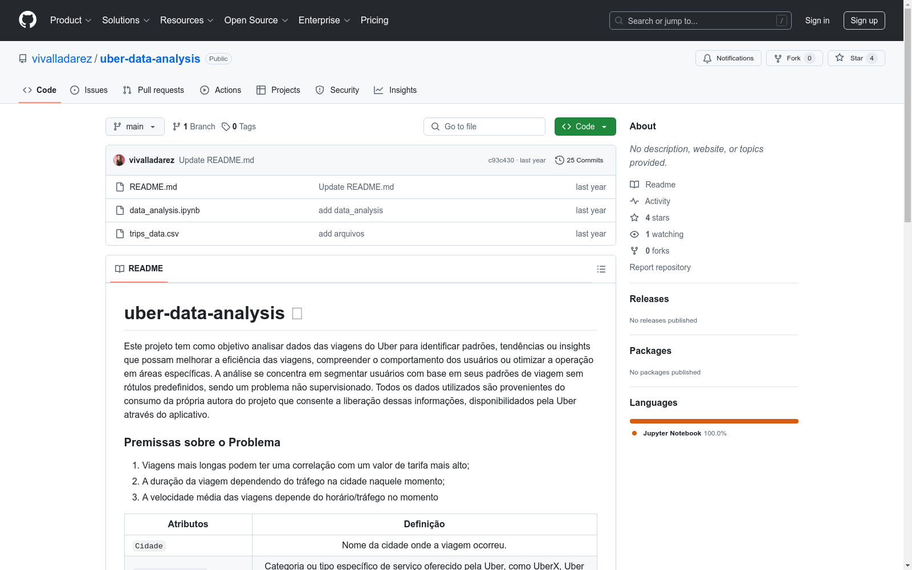Expand the Enterprise menu
Image resolution: width=912 pixels, height=570 pixels.
(324, 21)
